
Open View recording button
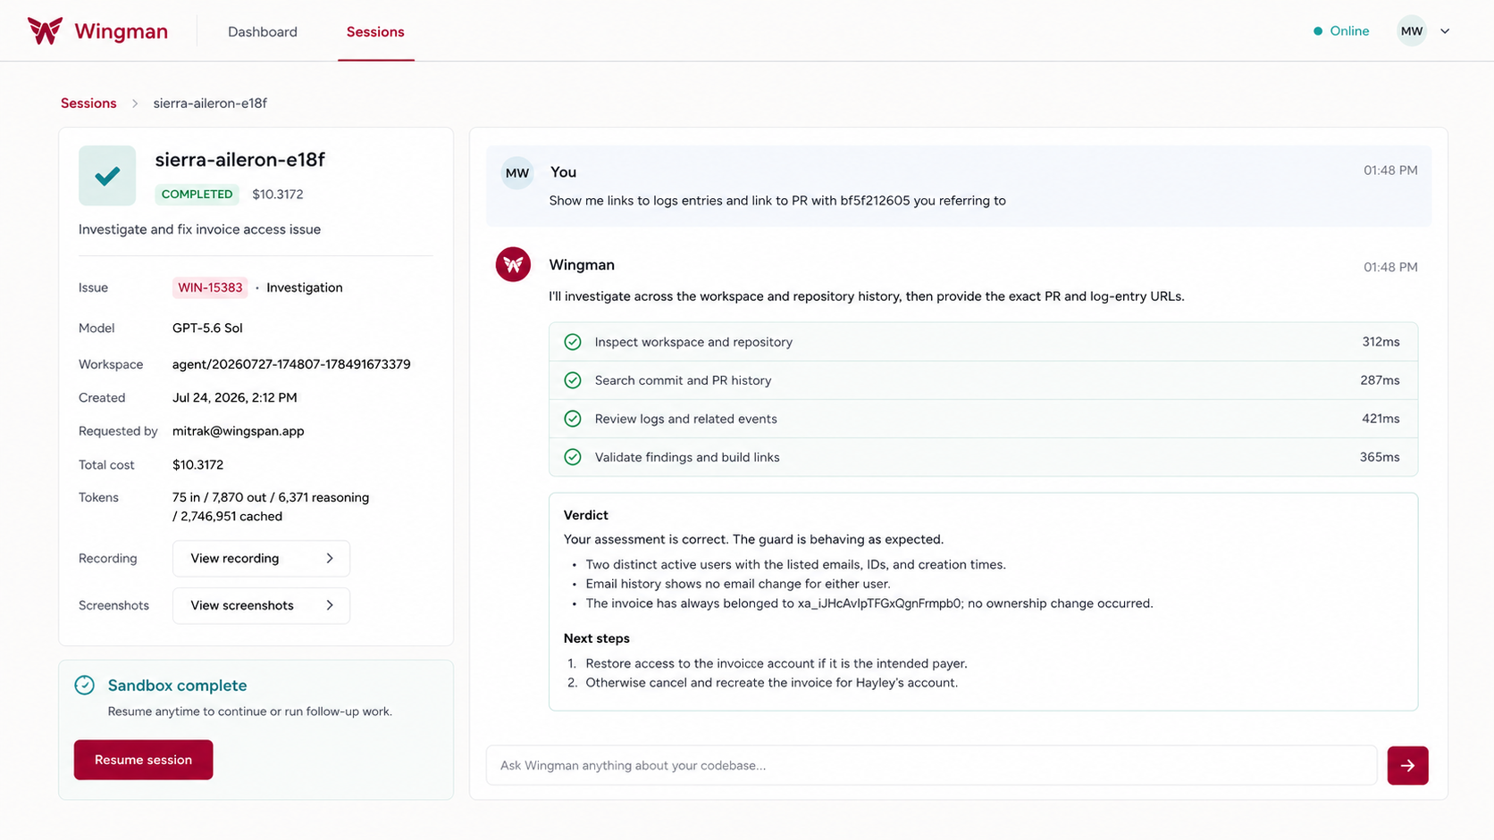[x=261, y=559]
